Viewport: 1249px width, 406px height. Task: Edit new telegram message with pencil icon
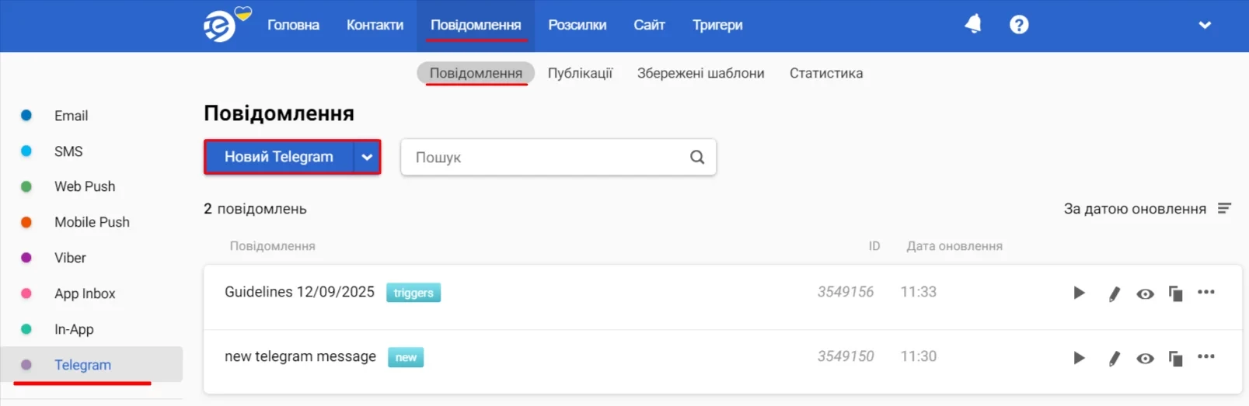(x=1115, y=358)
